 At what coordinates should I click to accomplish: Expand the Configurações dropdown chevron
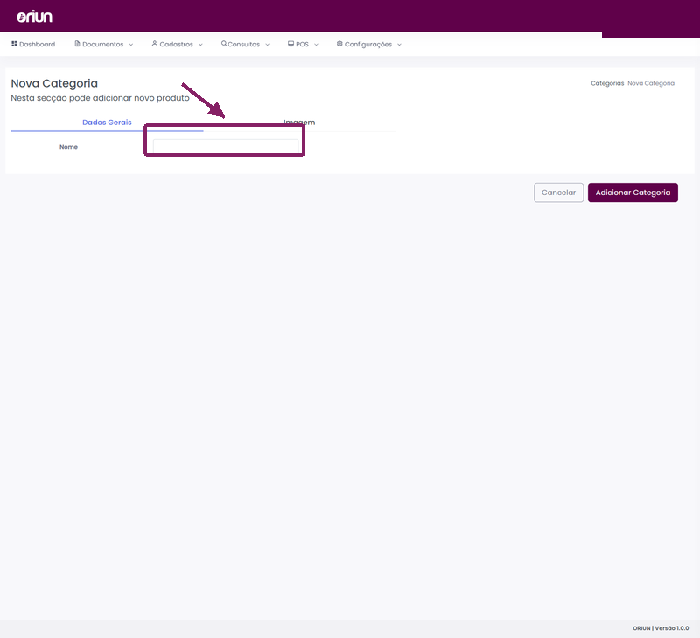[x=399, y=45]
